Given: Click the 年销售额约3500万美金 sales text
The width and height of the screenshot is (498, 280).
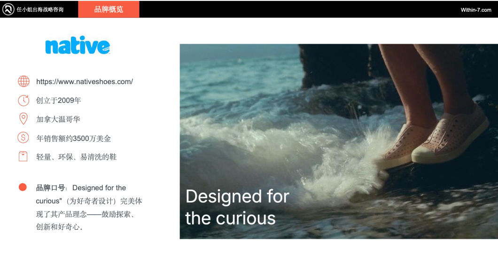Looking at the screenshot, I should click(74, 138).
